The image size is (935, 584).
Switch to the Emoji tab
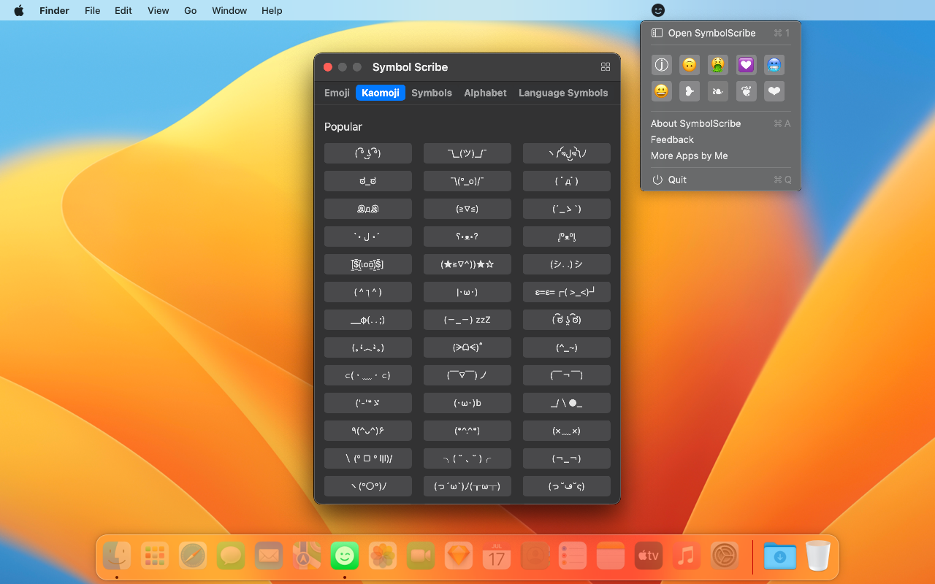pyautogui.click(x=337, y=93)
